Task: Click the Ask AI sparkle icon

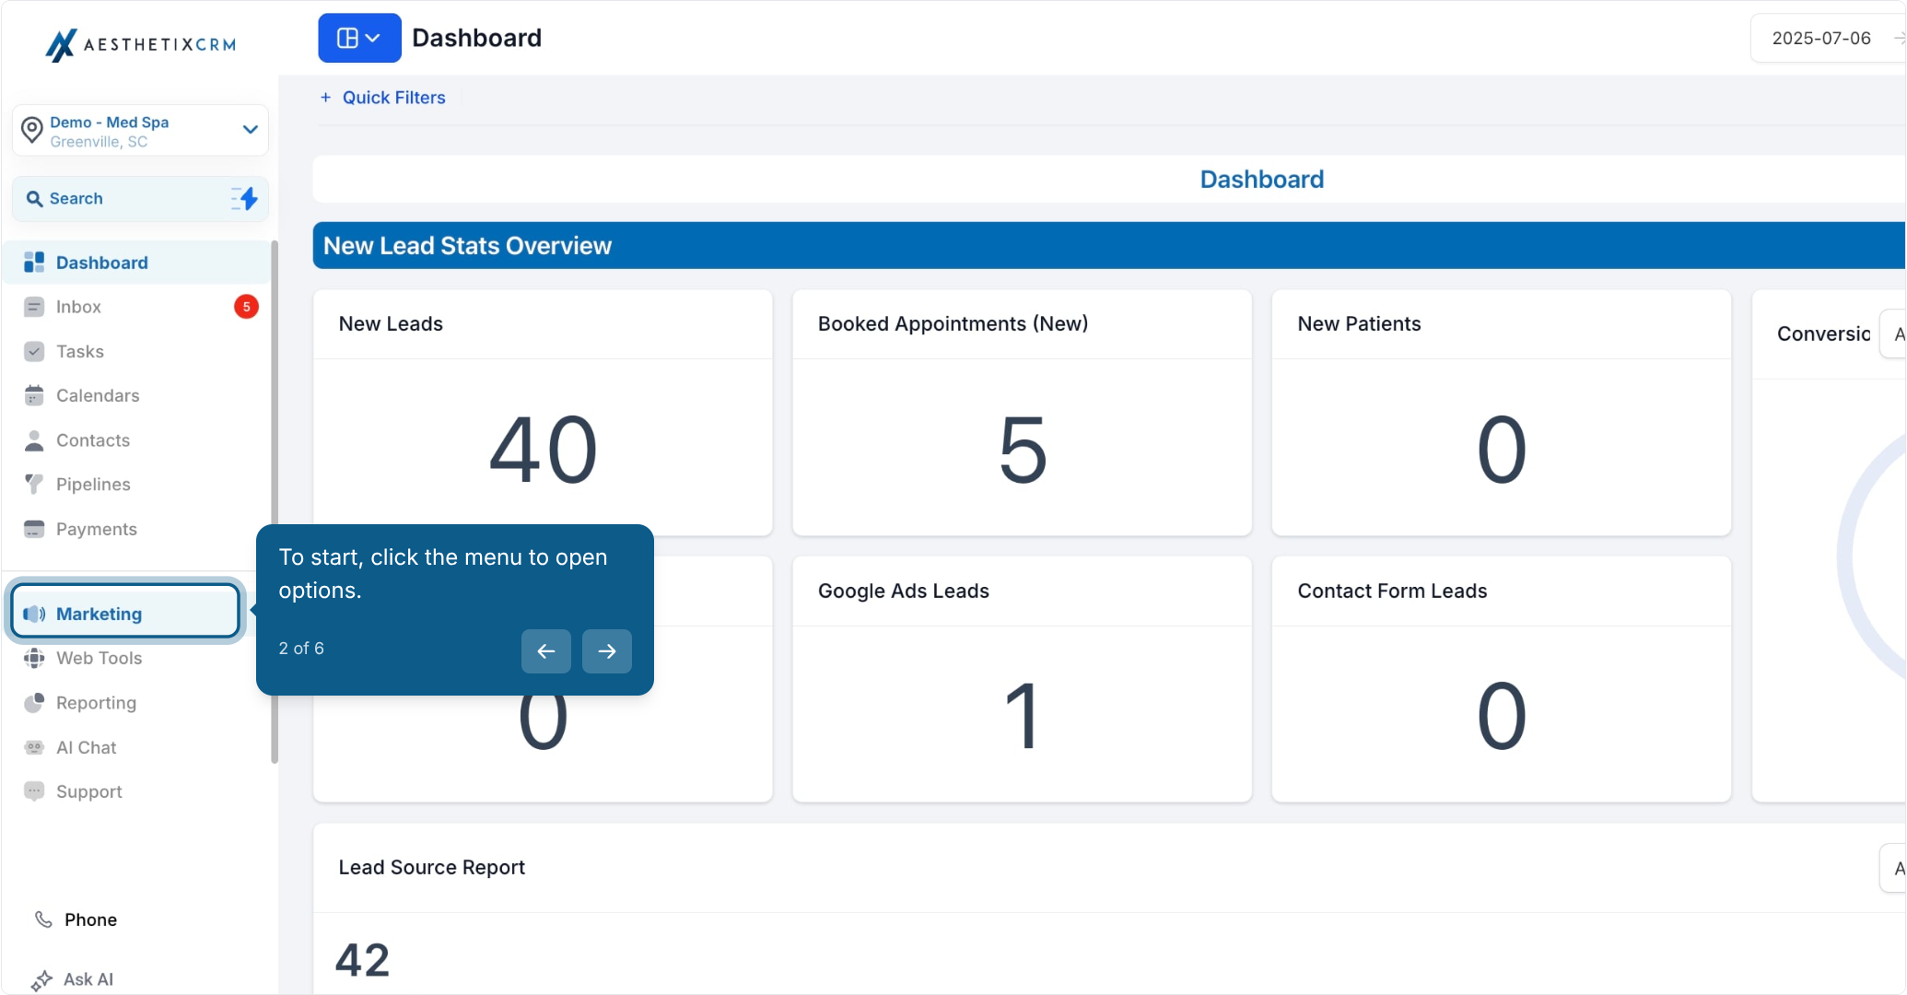Action: [41, 980]
